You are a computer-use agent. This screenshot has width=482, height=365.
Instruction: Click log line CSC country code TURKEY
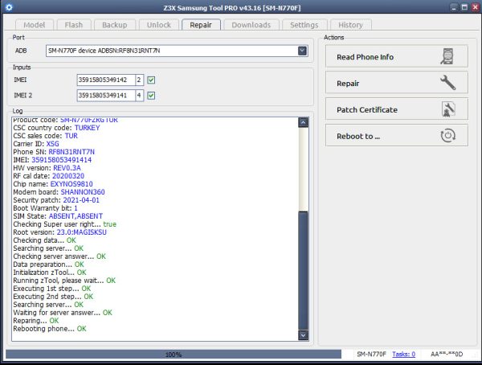[56, 128]
